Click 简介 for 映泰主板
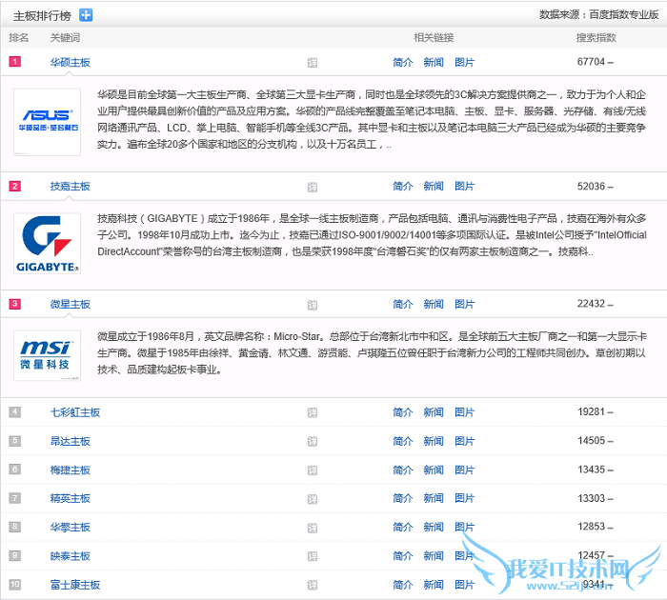Image resolution: width=667 pixels, height=600 pixels. pos(403,556)
